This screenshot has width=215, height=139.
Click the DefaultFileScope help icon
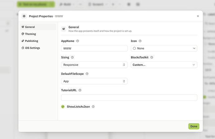pos(87,74)
